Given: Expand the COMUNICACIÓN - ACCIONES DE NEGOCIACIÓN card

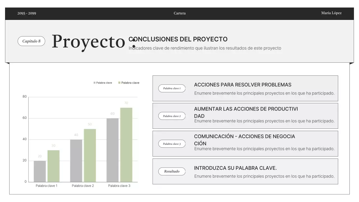Looking at the screenshot, I should (245, 143).
